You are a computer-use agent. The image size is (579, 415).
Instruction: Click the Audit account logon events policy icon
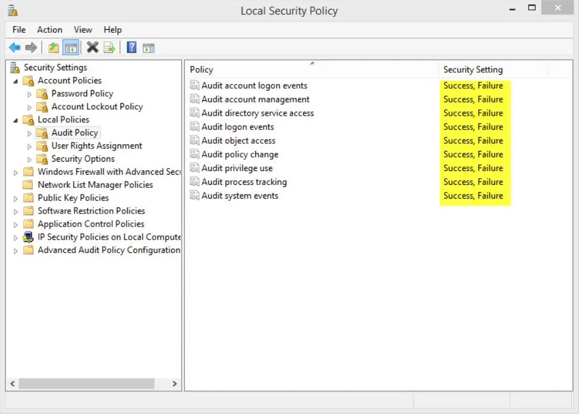coord(194,85)
